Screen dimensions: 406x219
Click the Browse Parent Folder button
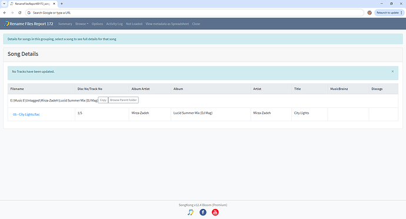123,100
